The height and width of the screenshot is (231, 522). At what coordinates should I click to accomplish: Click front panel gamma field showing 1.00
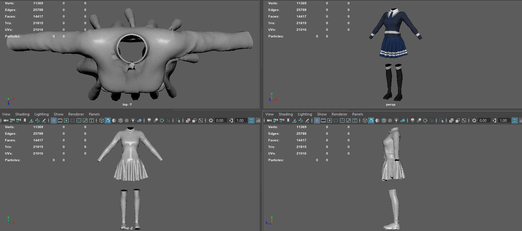pos(241,120)
